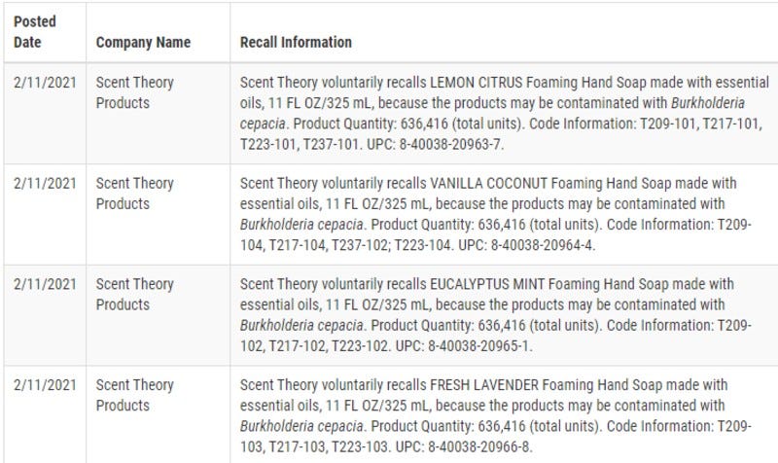This screenshot has width=778, height=463.
Task: Click the Posted Date column header
Action: point(35,31)
